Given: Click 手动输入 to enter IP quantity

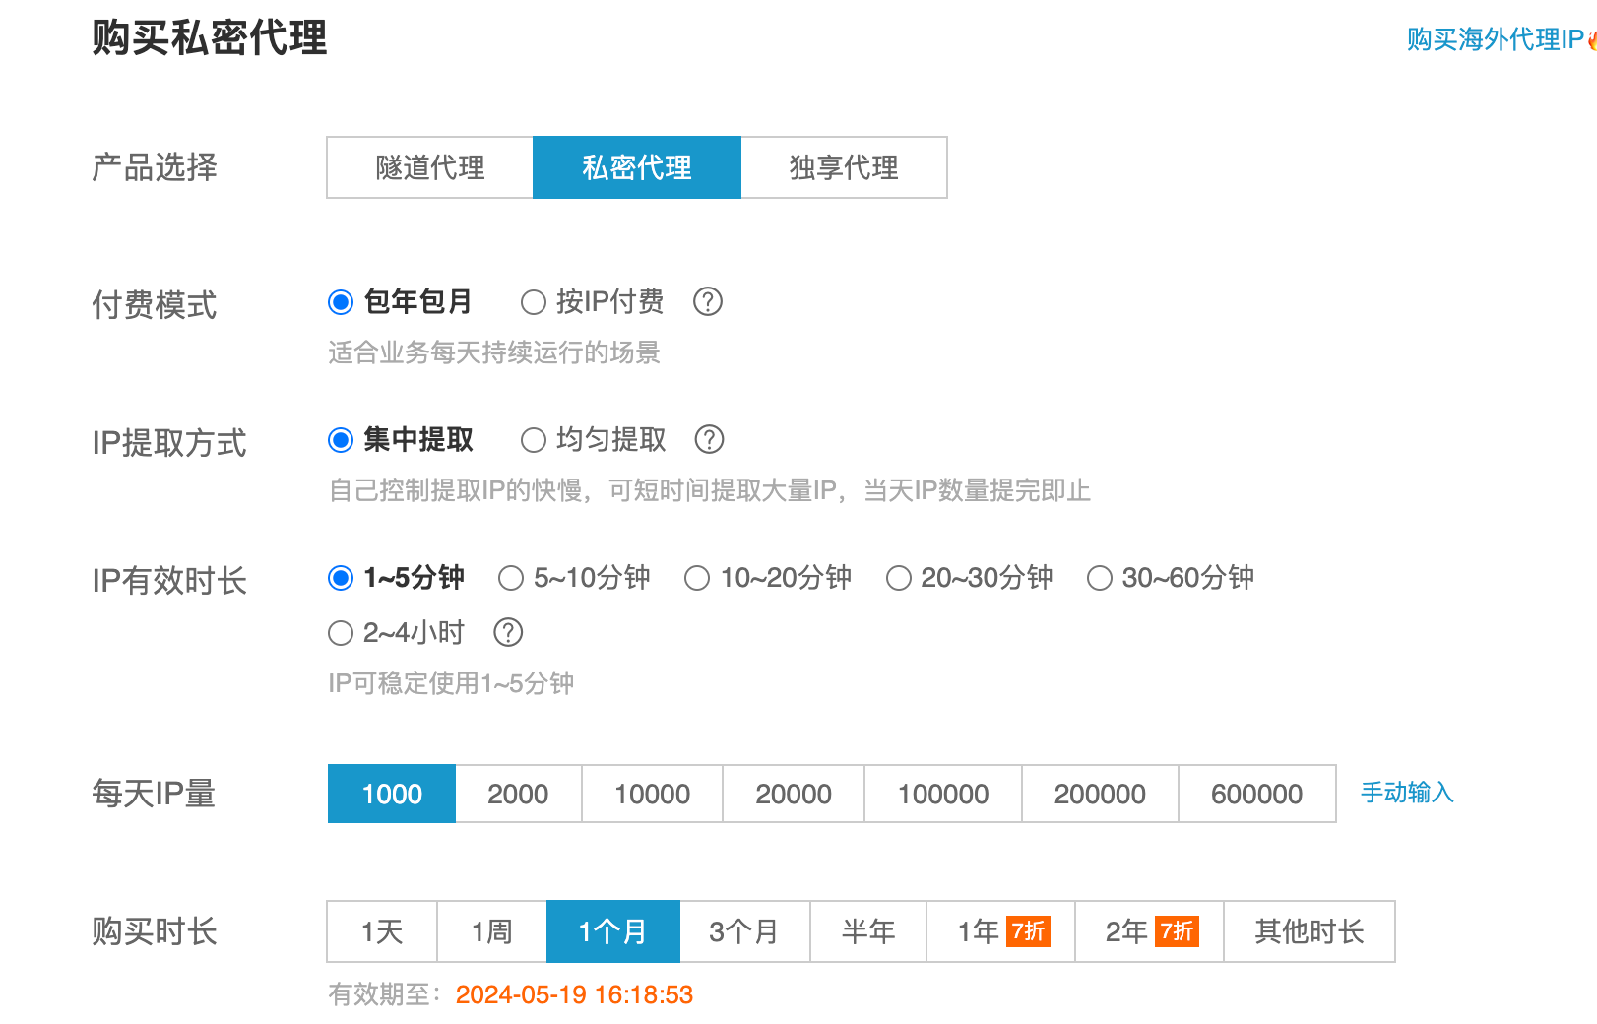Looking at the screenshot, I should click(x=1407, y=793).
